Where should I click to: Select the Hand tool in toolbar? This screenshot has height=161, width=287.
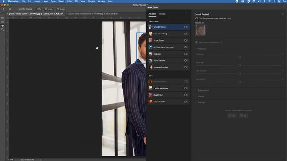pos(2,25)
